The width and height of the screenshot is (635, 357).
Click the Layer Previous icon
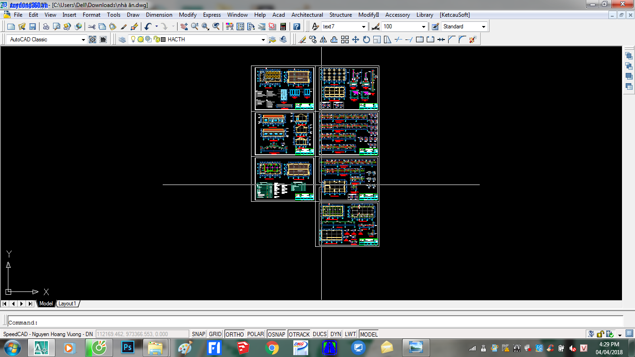tap(283, 40)
